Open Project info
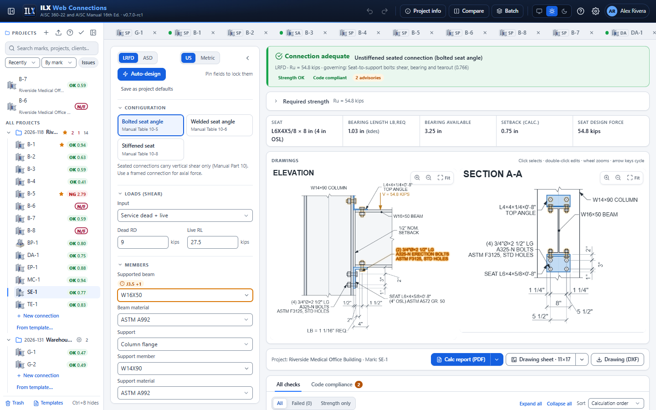This screenshot has width=656, height=410. [423, 11]
